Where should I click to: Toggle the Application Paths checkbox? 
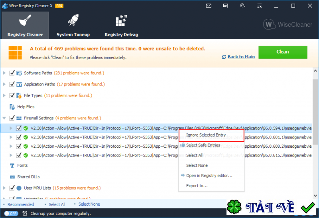point(12,84)
